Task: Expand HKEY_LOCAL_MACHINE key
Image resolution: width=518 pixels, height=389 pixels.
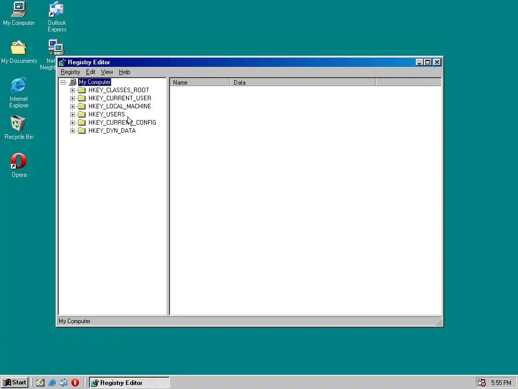Action: pos(73,106)
